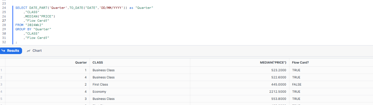The image size is (373, 105).
Task: Click editor line number 32
Action: pos(4,42)
